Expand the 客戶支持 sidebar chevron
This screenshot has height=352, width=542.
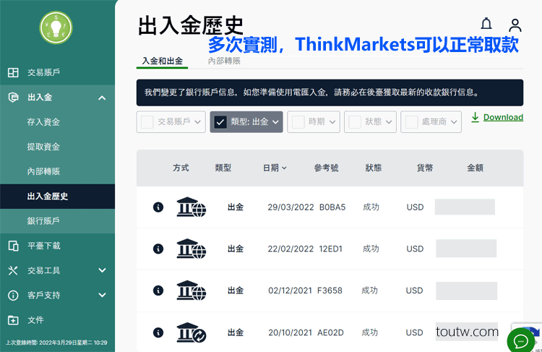(x=102, y=296)
